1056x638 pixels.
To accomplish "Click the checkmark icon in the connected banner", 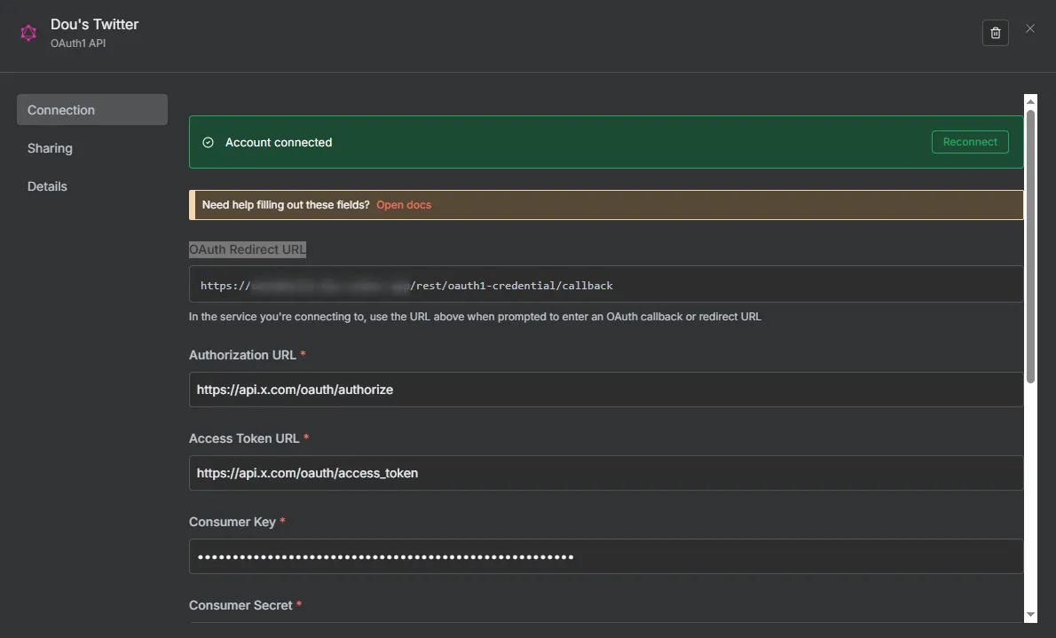I will point(207,142).
